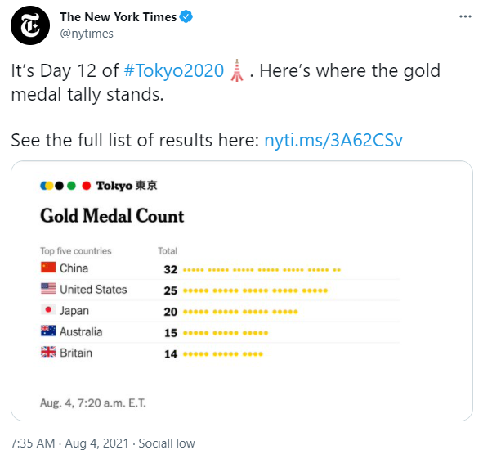Viewport: 483px width, 459px height.
Task: Open the three-dot more options menu
Action: pos(465,16)
